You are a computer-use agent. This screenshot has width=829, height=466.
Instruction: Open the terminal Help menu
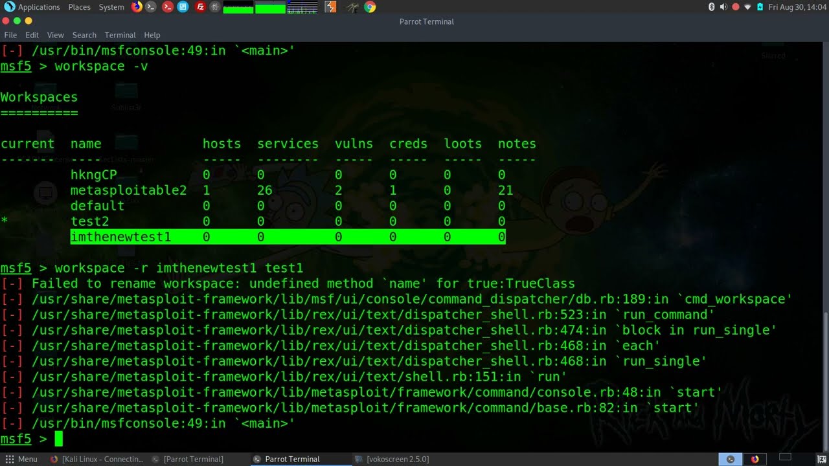(x=152, y=35)
